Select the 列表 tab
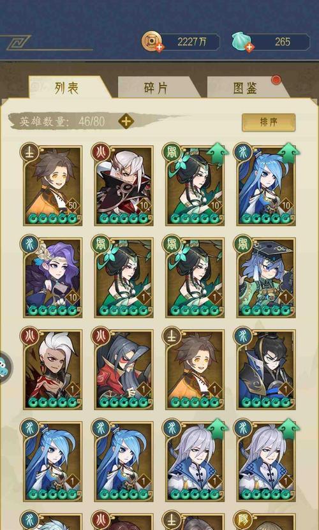The image size is (319, 530). click(67, 88)
